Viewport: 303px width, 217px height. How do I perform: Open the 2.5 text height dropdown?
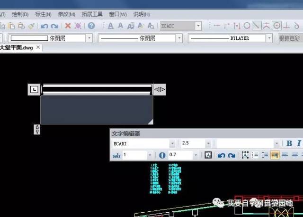[x=208, y=143]
